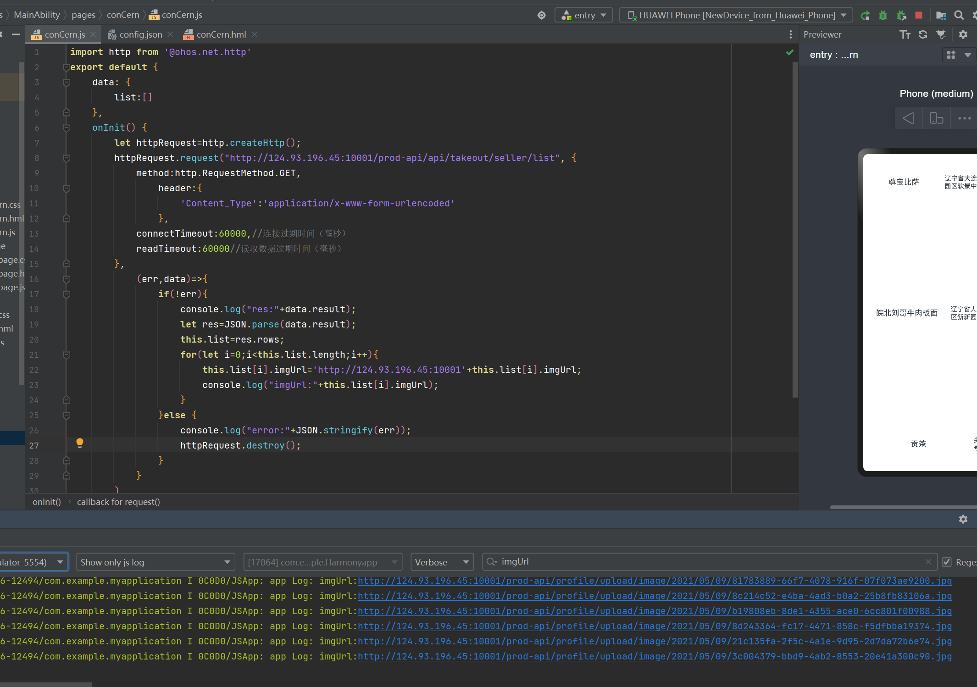
Task: Click the Debug bug icon
Action: coord(883,15)
